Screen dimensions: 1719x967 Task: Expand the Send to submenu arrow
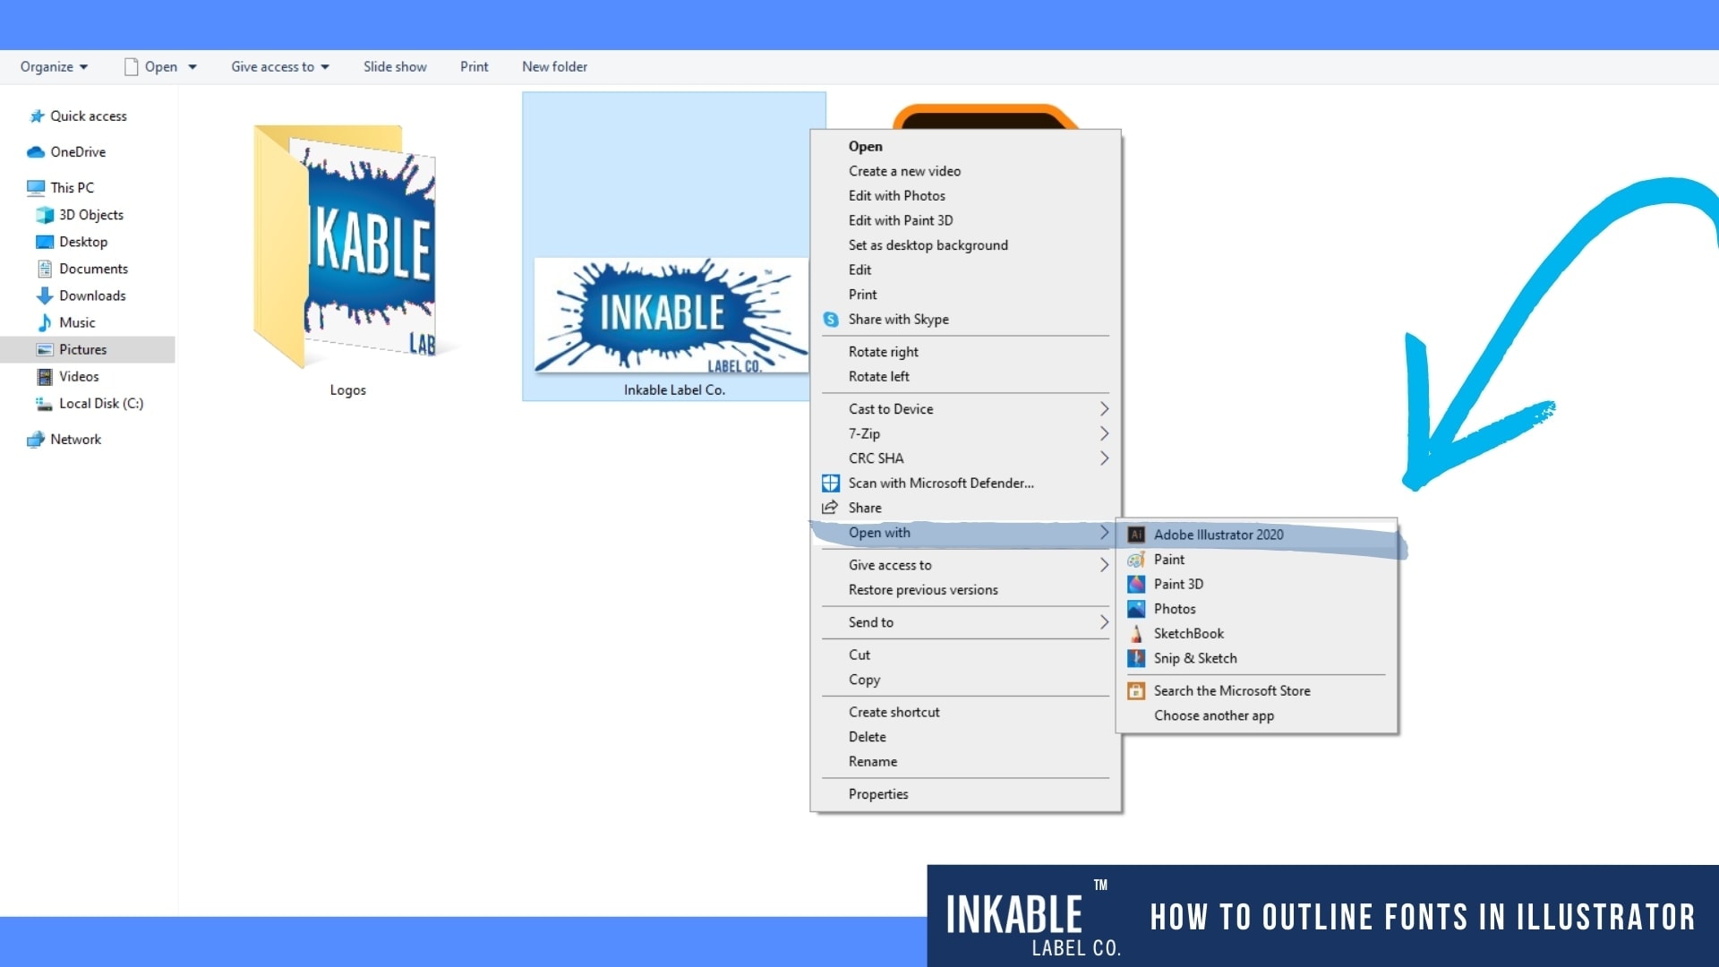click(1104, 622)
